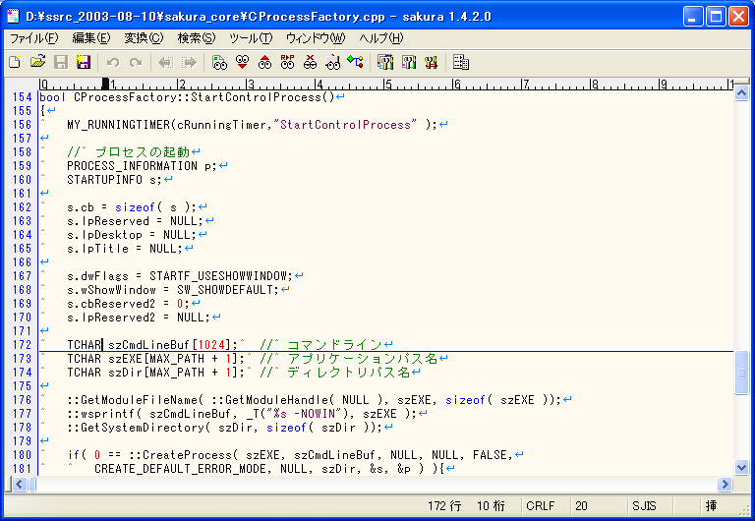Open the Find dialog binoculars icon
Viewport: 755px width, 521px height.
click(x=219, y=62)
